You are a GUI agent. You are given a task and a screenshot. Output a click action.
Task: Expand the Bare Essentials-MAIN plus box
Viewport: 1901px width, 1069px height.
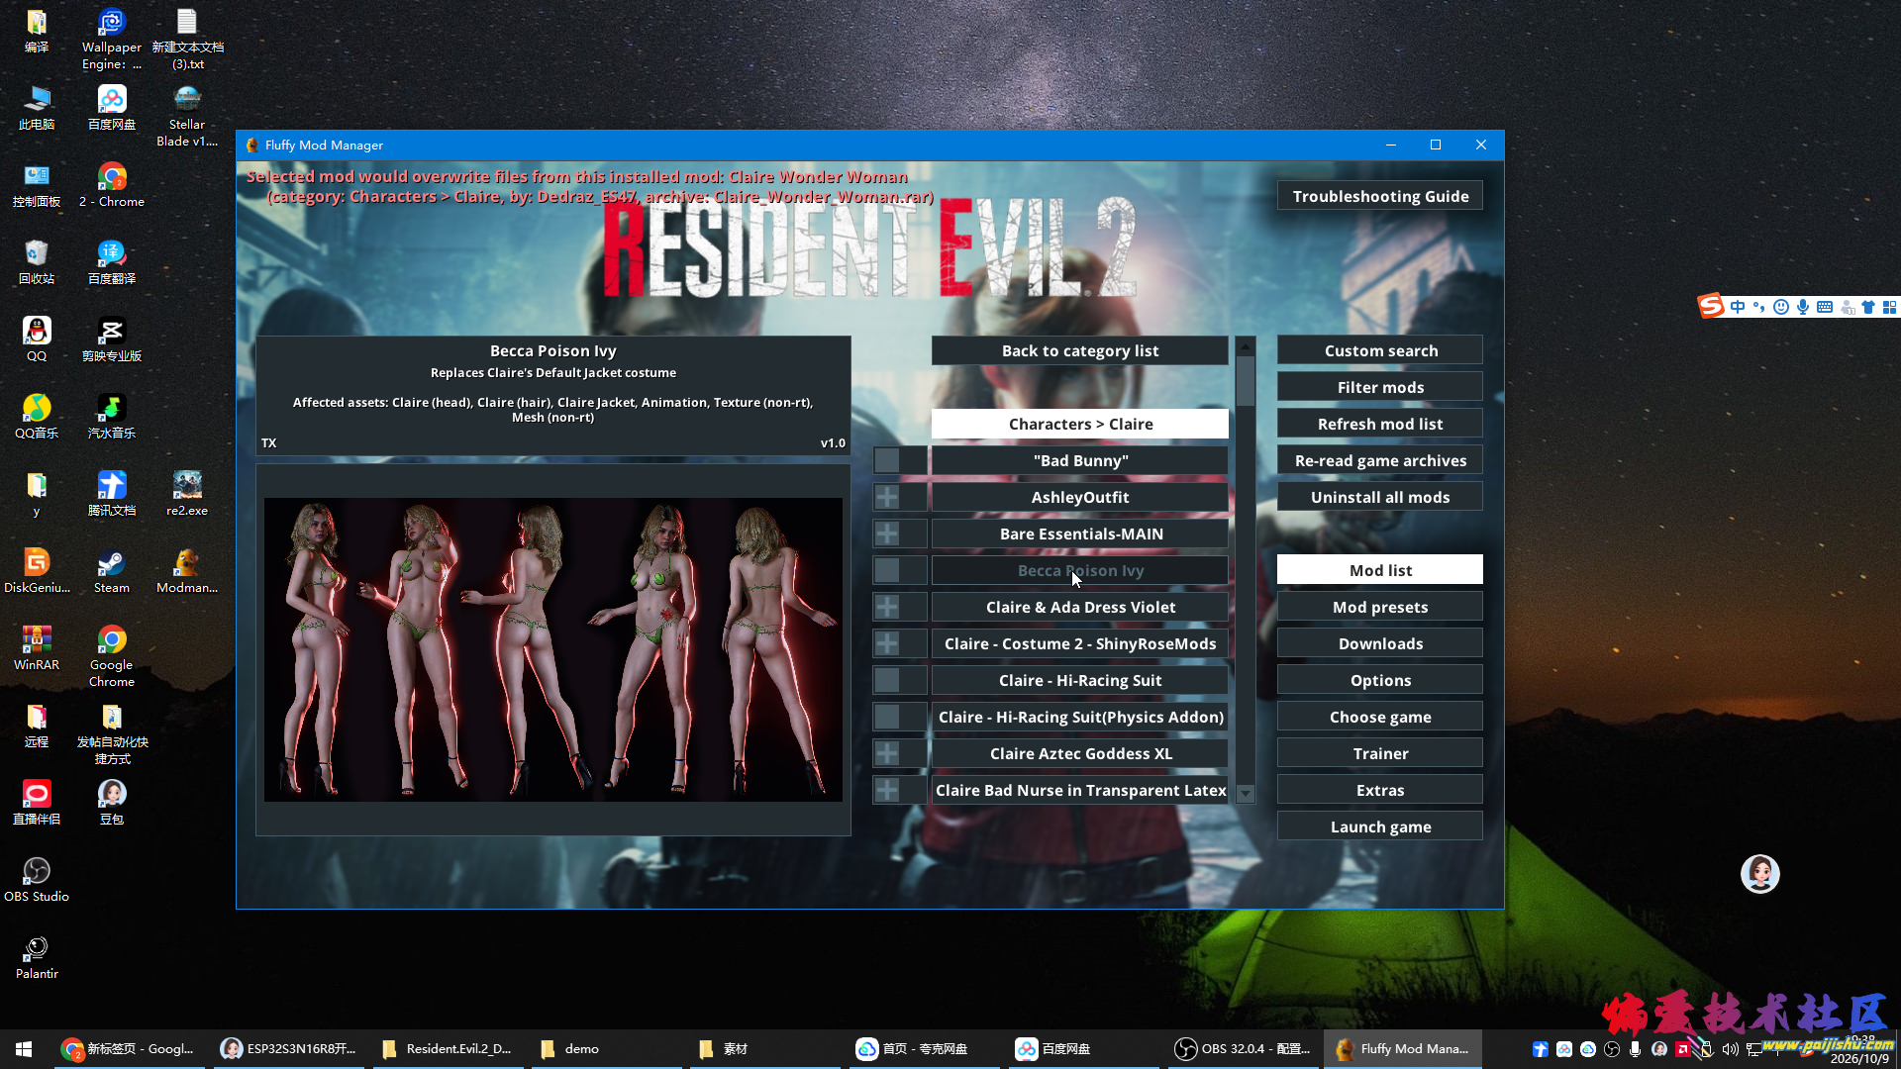point(887,534)
